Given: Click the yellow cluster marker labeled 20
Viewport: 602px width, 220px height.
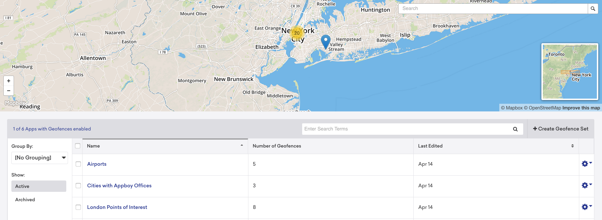Looking at the screenshot, I should (x=297, y=33).
